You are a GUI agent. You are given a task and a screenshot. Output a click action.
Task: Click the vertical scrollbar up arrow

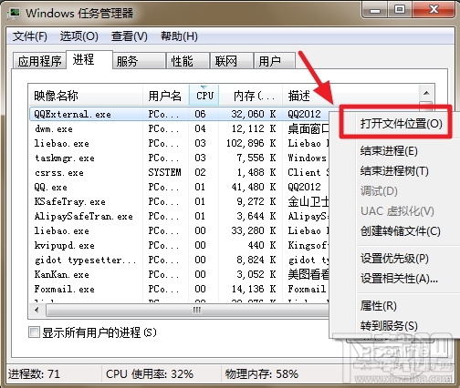click(x=426, y=93)
